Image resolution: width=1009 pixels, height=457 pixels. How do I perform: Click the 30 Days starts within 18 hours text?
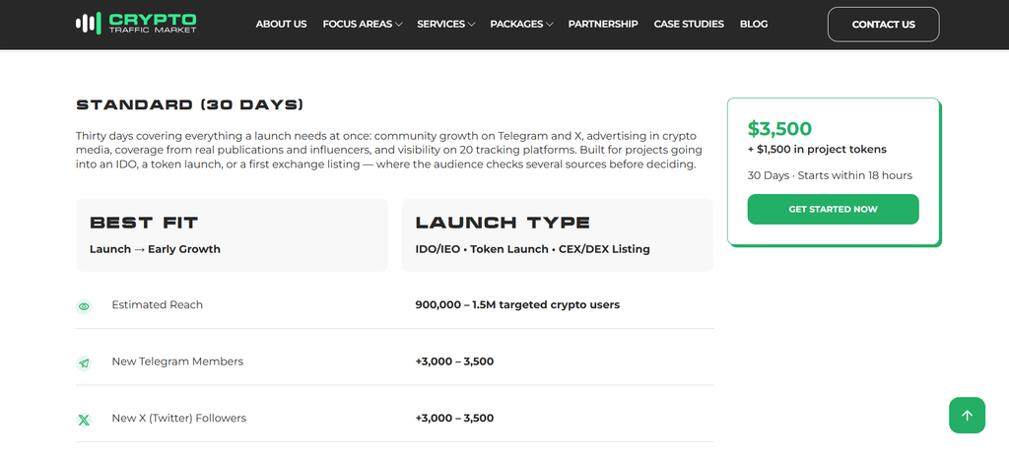[830, 175]
